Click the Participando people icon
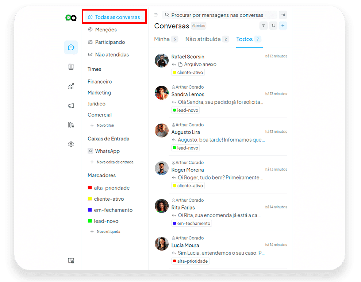 click(x=90, y=42)
